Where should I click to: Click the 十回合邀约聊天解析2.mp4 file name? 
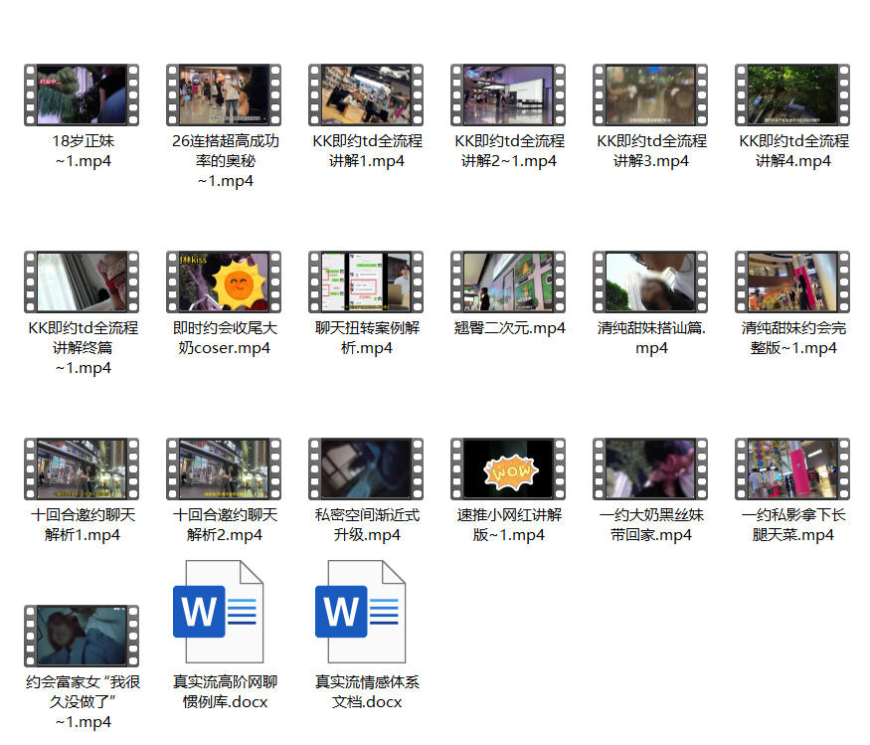[x=224, y=525]
